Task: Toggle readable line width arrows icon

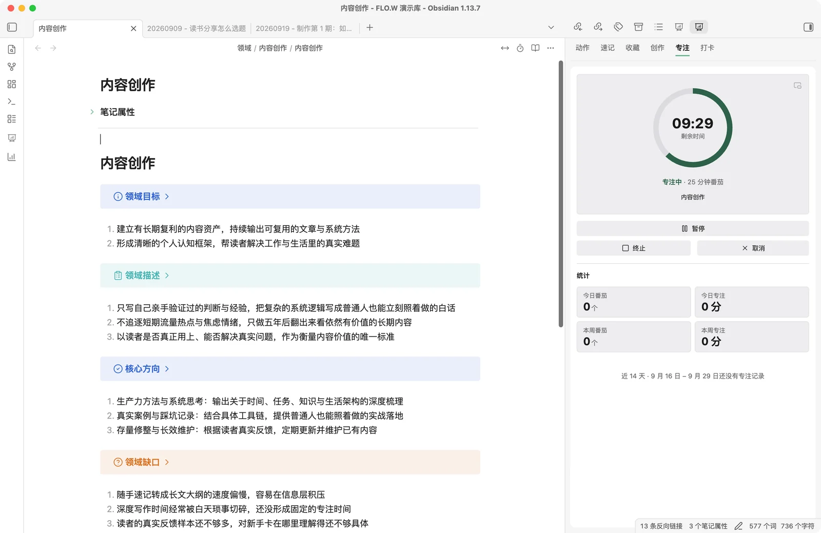Action: (505, 48)
